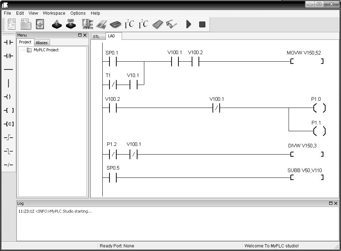341x251 pixels.
Task: Choose the falling edge contact tool
Action: [9, 151]
